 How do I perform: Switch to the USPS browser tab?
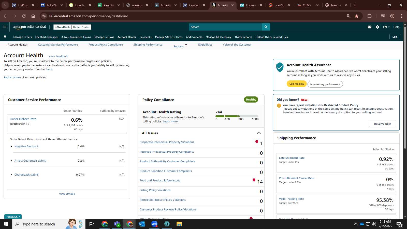point(23,5)
